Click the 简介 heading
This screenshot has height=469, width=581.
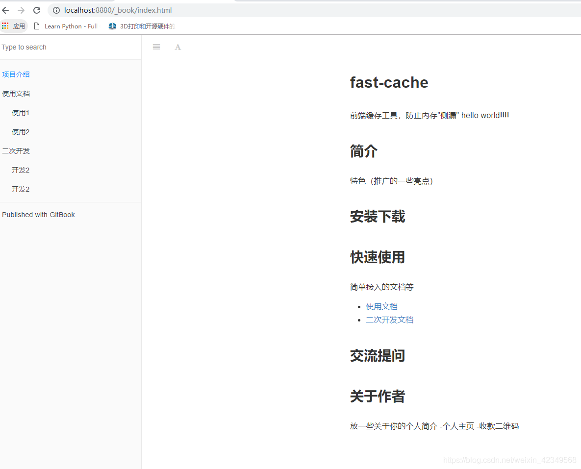pyautogui.click(x=363, y=151)
